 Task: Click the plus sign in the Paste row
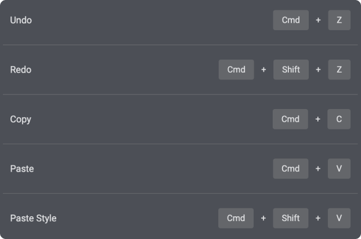click(x=318, y=169)
